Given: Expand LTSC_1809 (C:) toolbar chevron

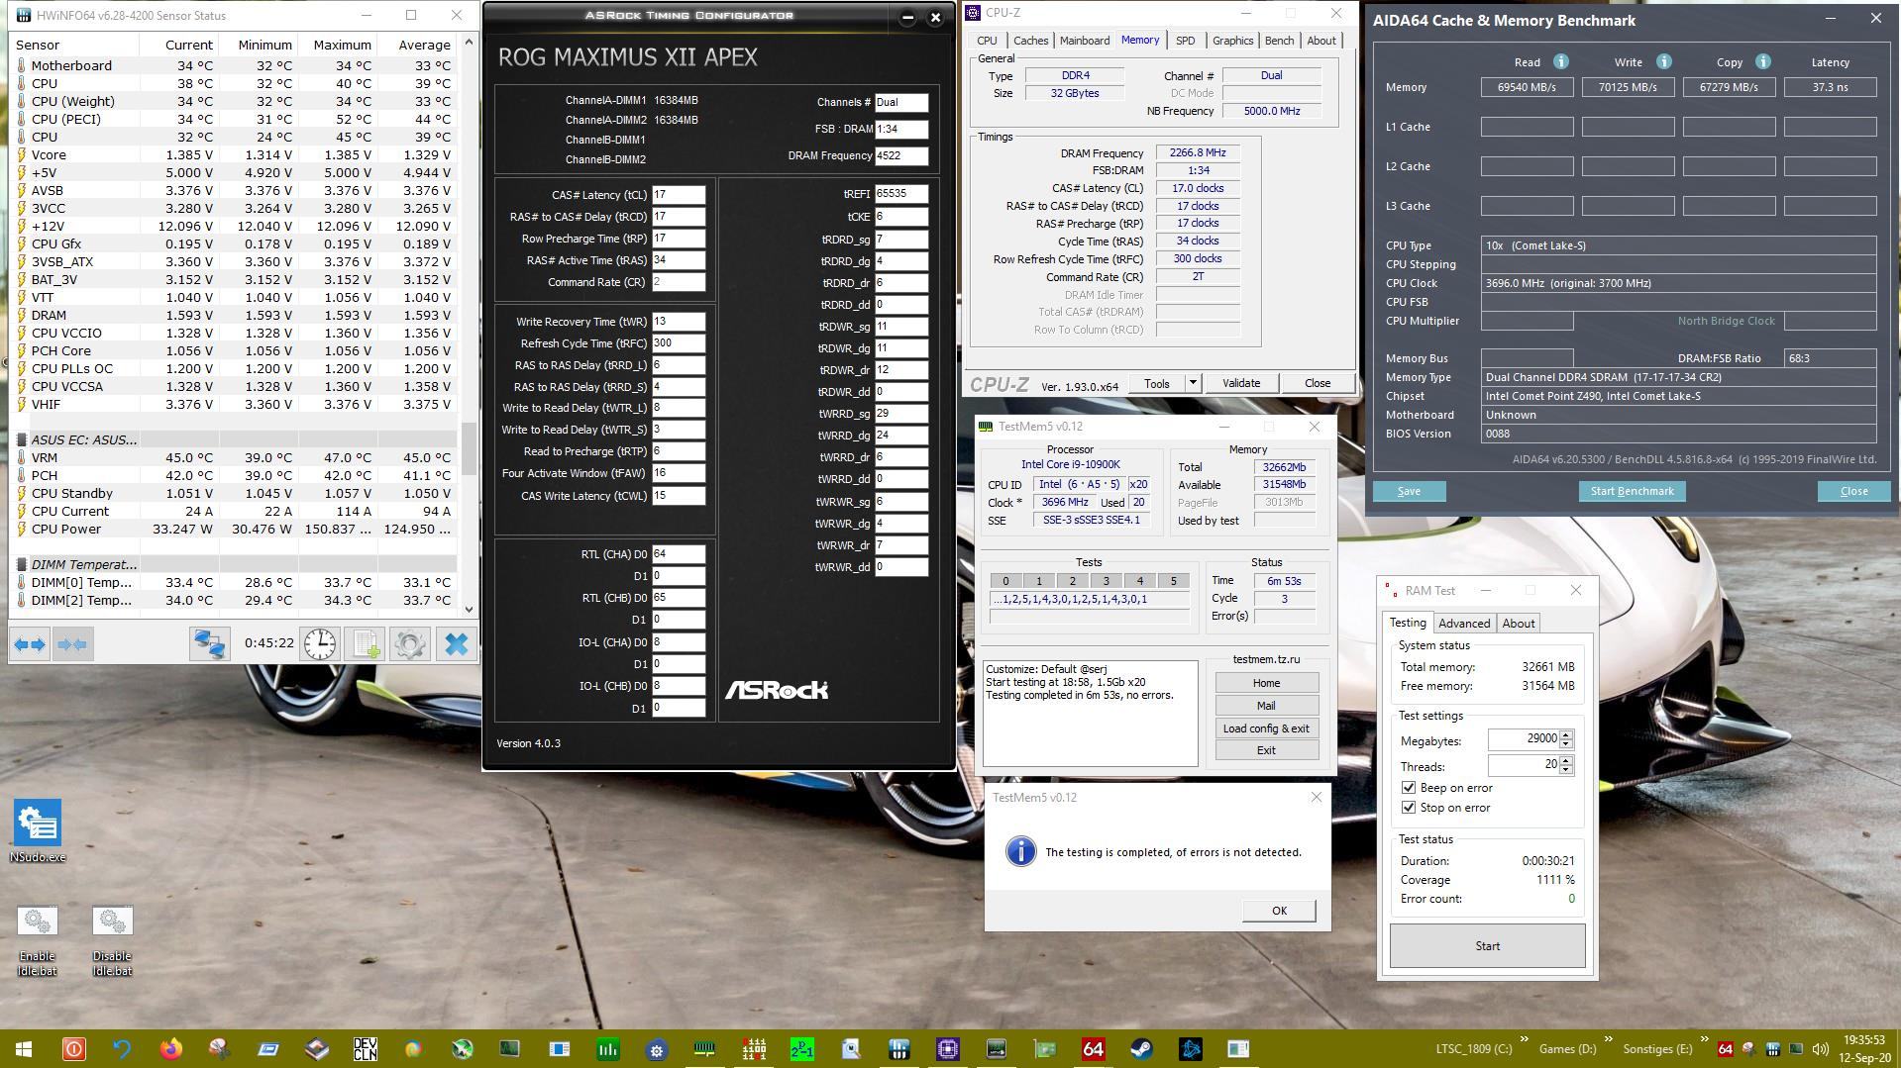Looking at the screenshot, I should [x=1523, y=1040].
